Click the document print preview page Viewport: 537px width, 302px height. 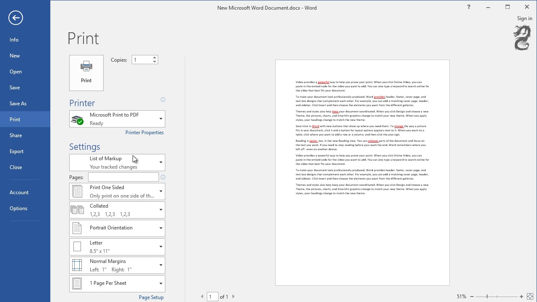click(x=362, y=172)
